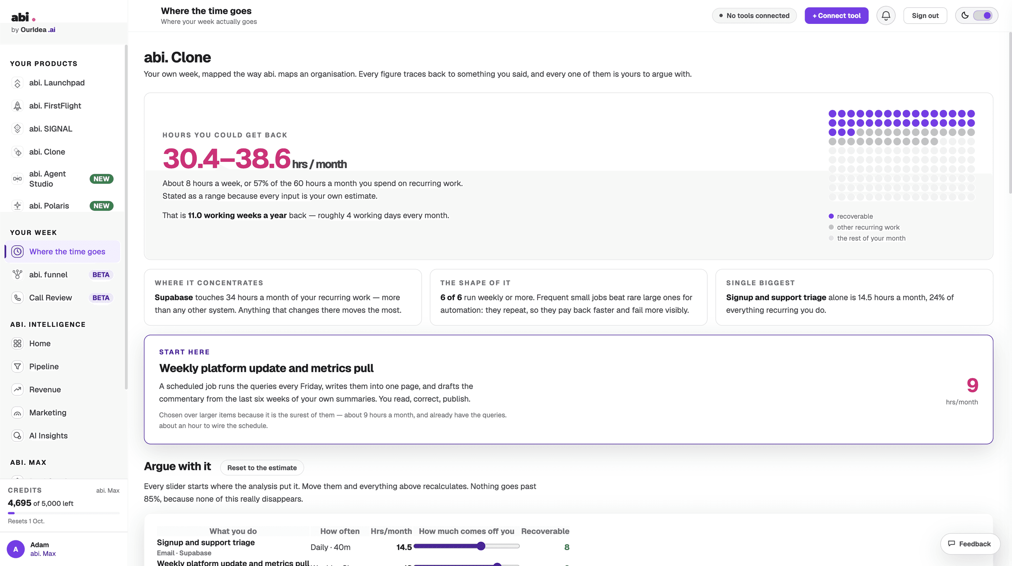Image resolution: width=1012 pixels, height=566 pixels.
Task: Click the clock icon for Where the time goes
Action: coord(17,252)
